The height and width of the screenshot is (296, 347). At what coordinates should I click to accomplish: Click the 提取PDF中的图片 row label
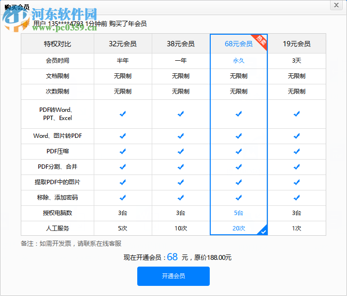58,182
